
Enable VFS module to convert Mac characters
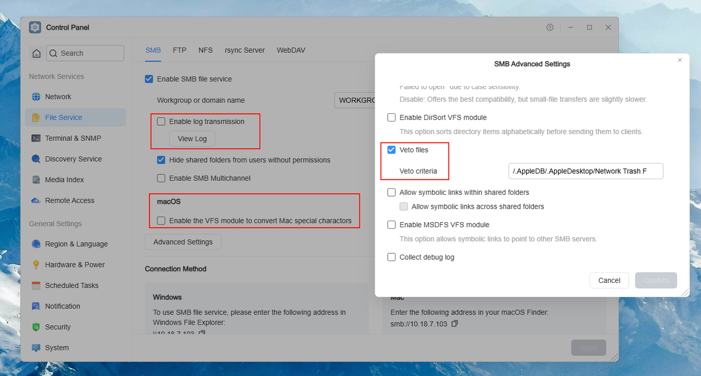click(x=161, y=221)
